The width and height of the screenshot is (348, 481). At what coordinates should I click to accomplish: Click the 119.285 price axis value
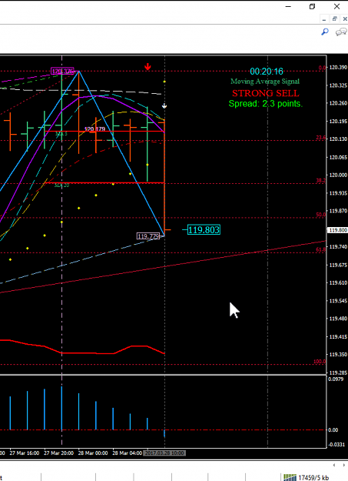click(x=338, y=372)
